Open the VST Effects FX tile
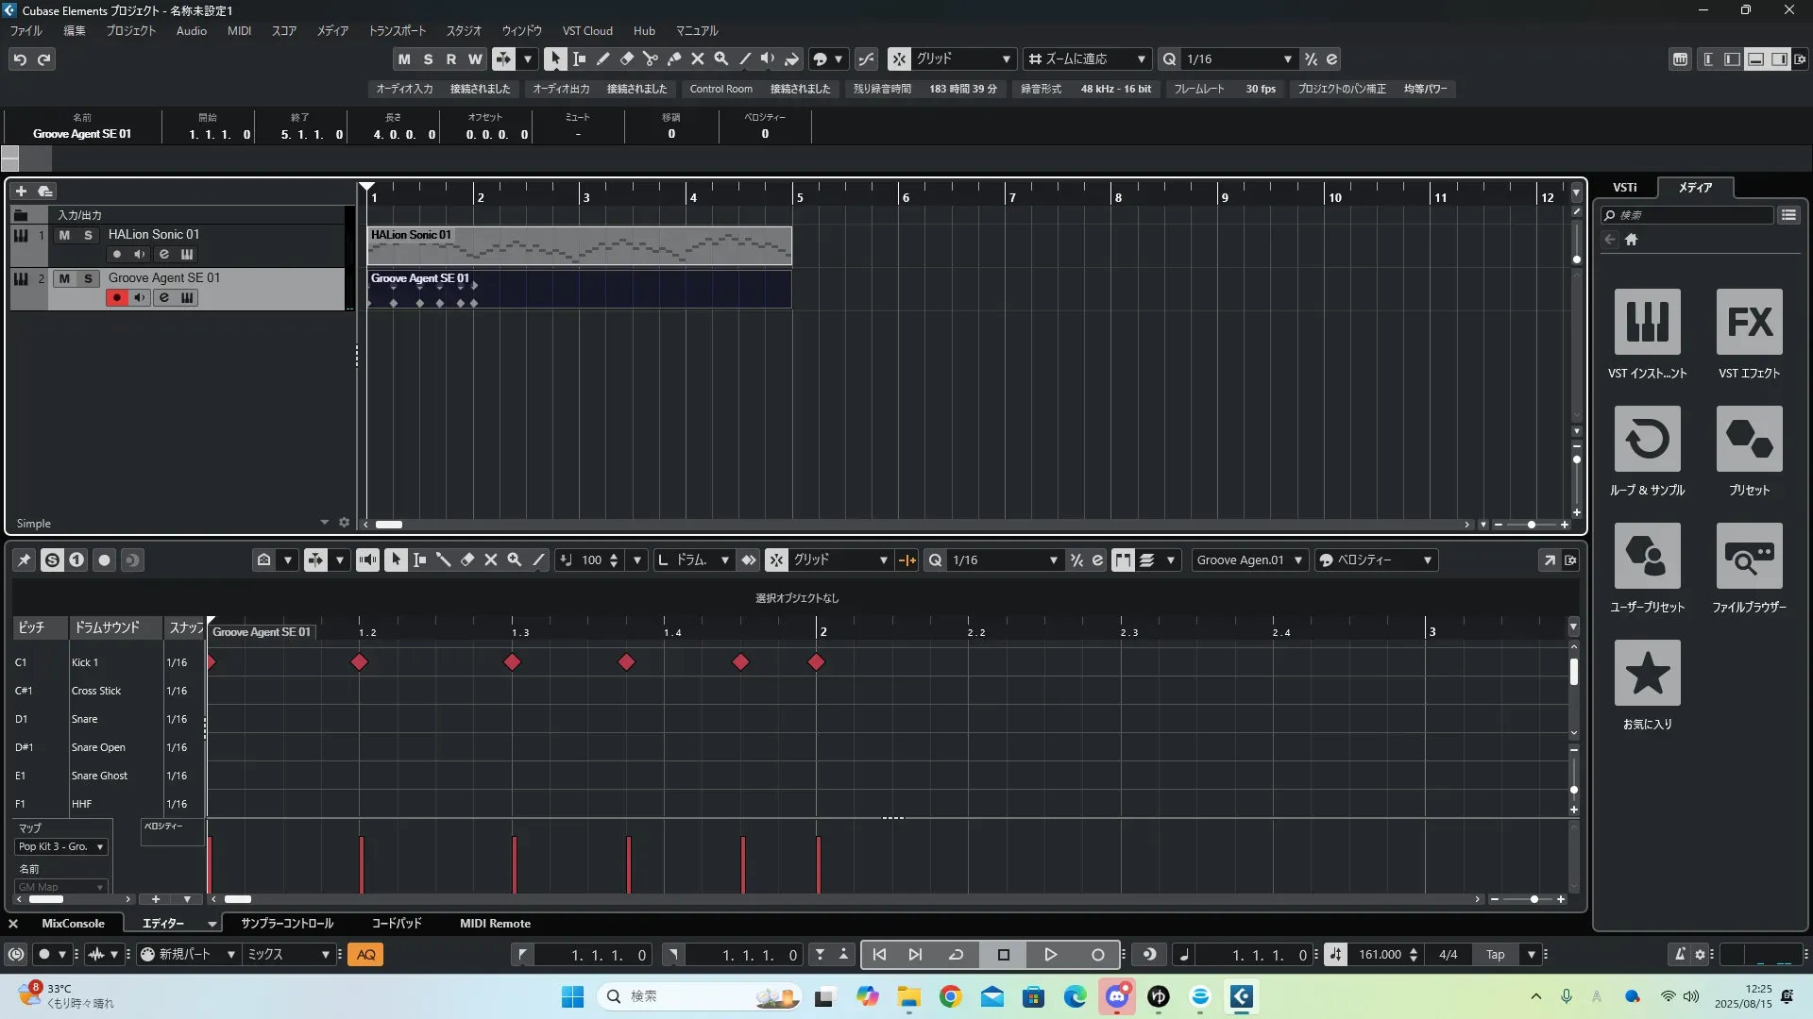 [x=1749, y=322]
